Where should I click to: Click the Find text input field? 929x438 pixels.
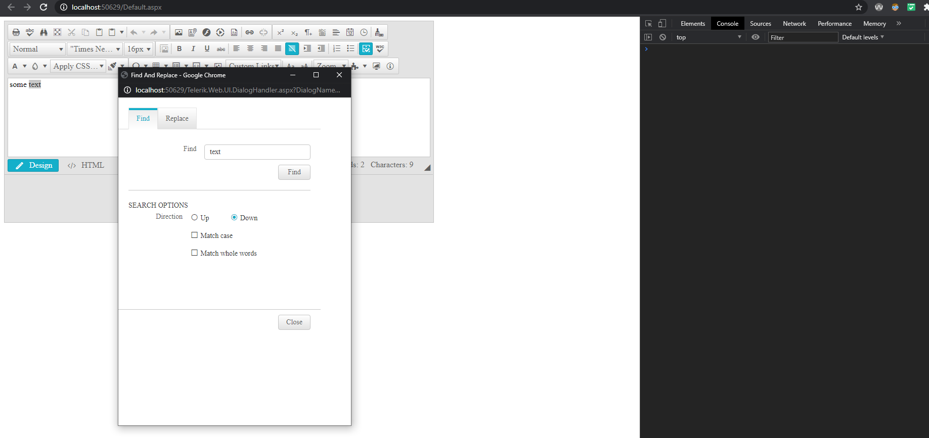click(x=257, y=152)
